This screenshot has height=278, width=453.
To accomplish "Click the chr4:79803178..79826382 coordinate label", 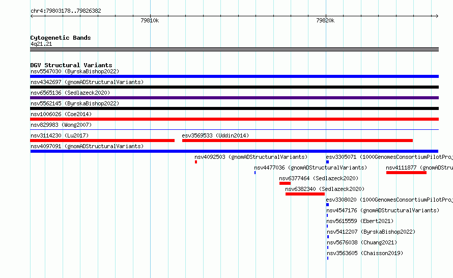I will [x=66, y=11].
